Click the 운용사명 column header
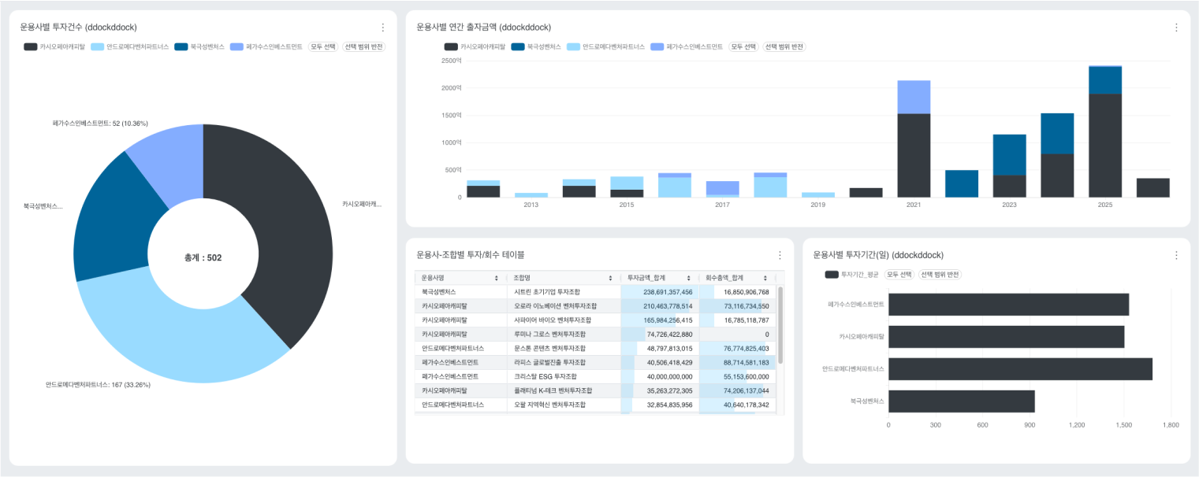Viewport: 1199px width, 477px height. 461,278
